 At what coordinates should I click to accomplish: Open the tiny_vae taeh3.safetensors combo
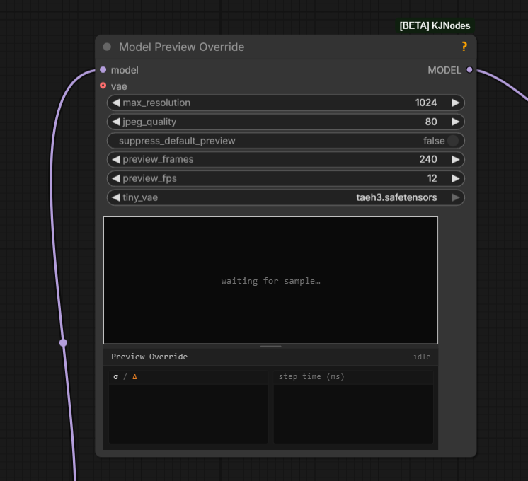coord(285,197)
